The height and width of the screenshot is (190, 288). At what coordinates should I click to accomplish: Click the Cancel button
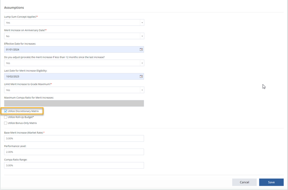tap(244, 182)
